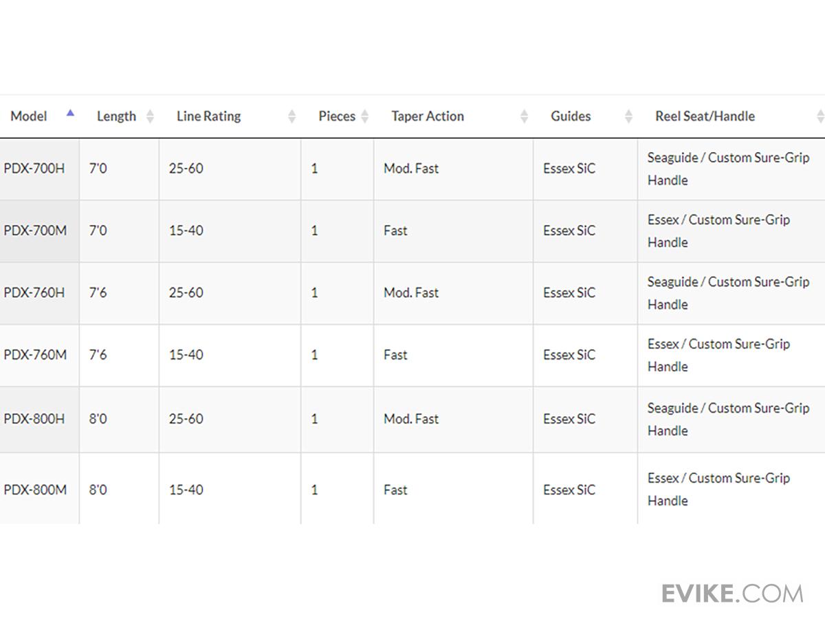This screenshot has height=619, width=825.
Task: Click the Length column sort arrows icon
Action: [150, 117]
